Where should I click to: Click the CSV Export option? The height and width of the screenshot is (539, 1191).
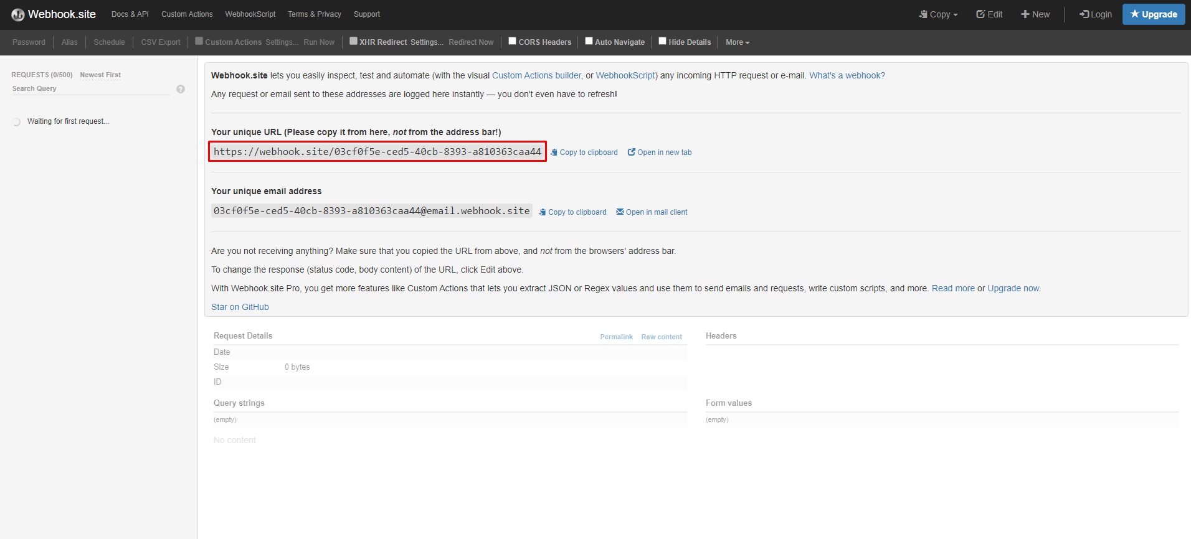coord(161,42)
